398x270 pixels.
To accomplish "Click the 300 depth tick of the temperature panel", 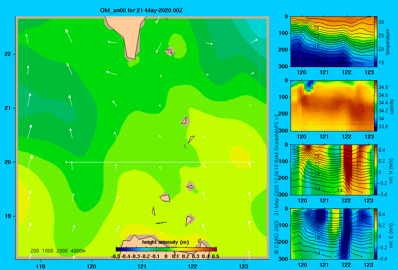I will (x=283, y=67).
